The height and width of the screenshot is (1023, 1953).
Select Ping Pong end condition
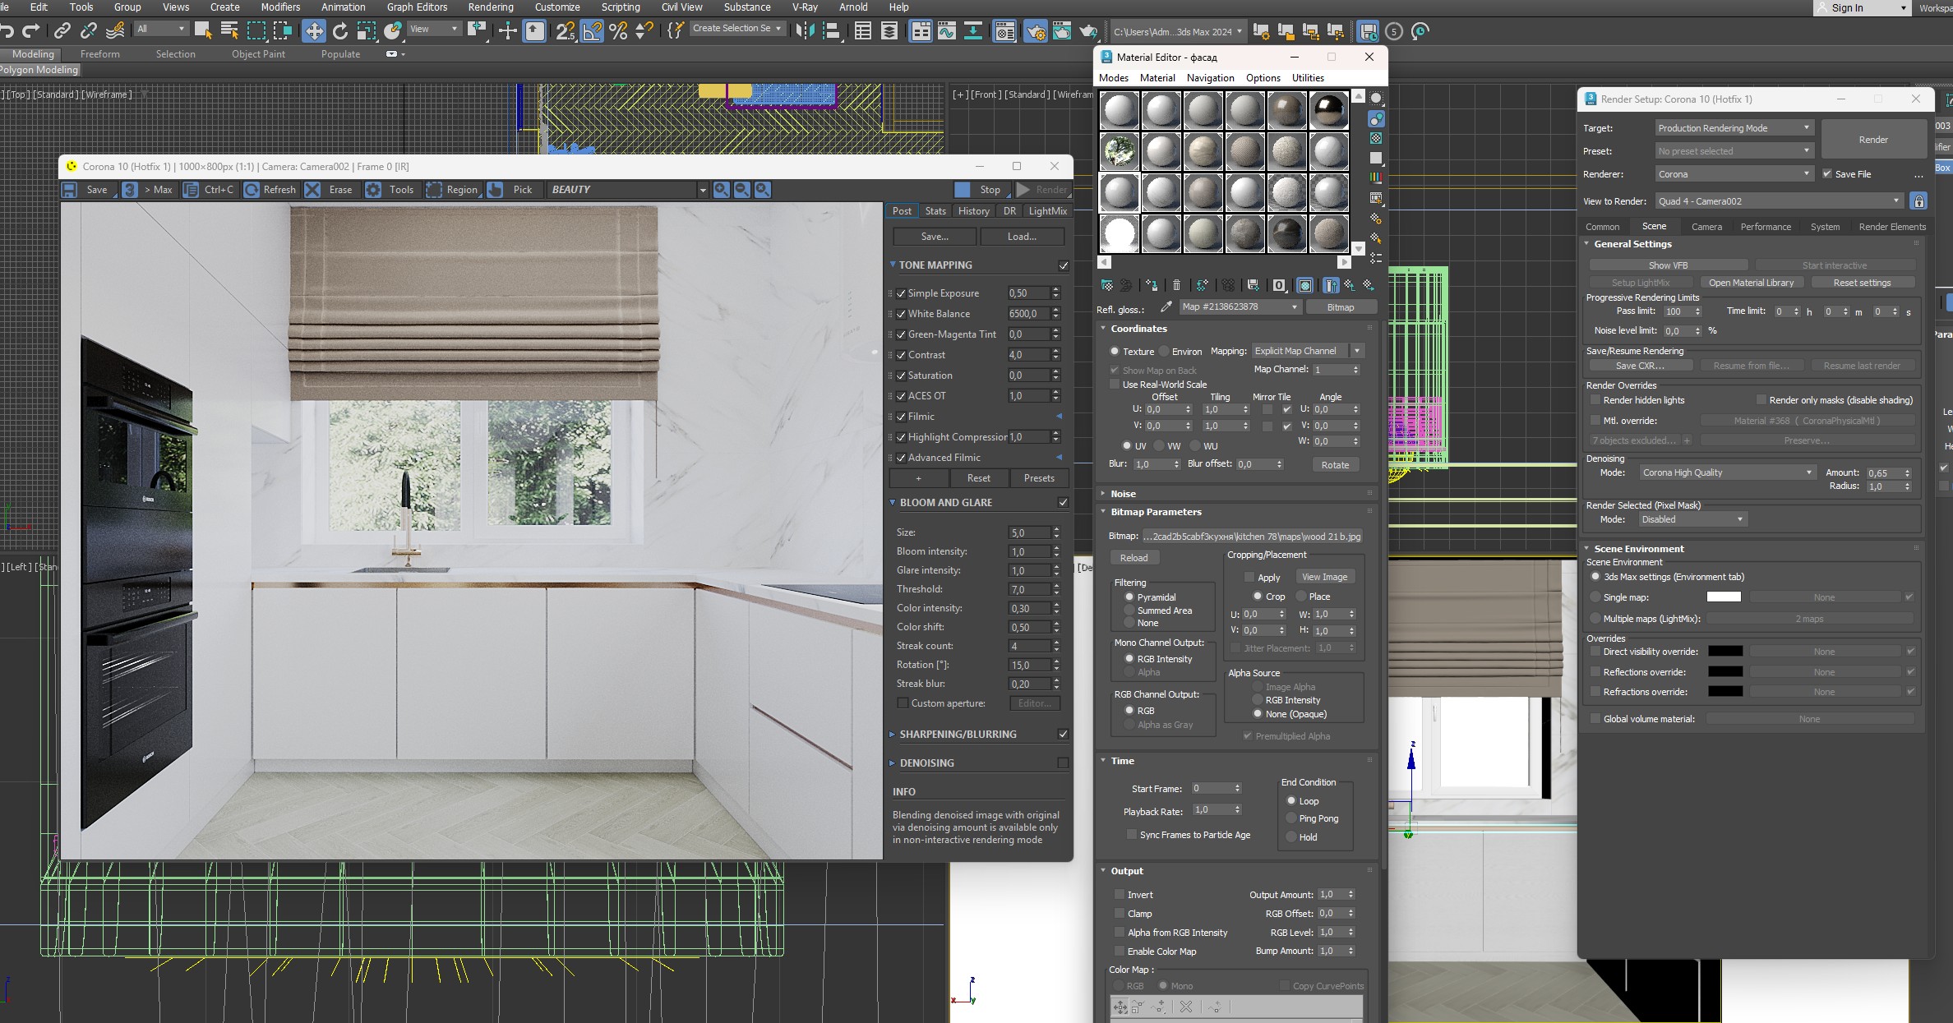pos(1291,818)
